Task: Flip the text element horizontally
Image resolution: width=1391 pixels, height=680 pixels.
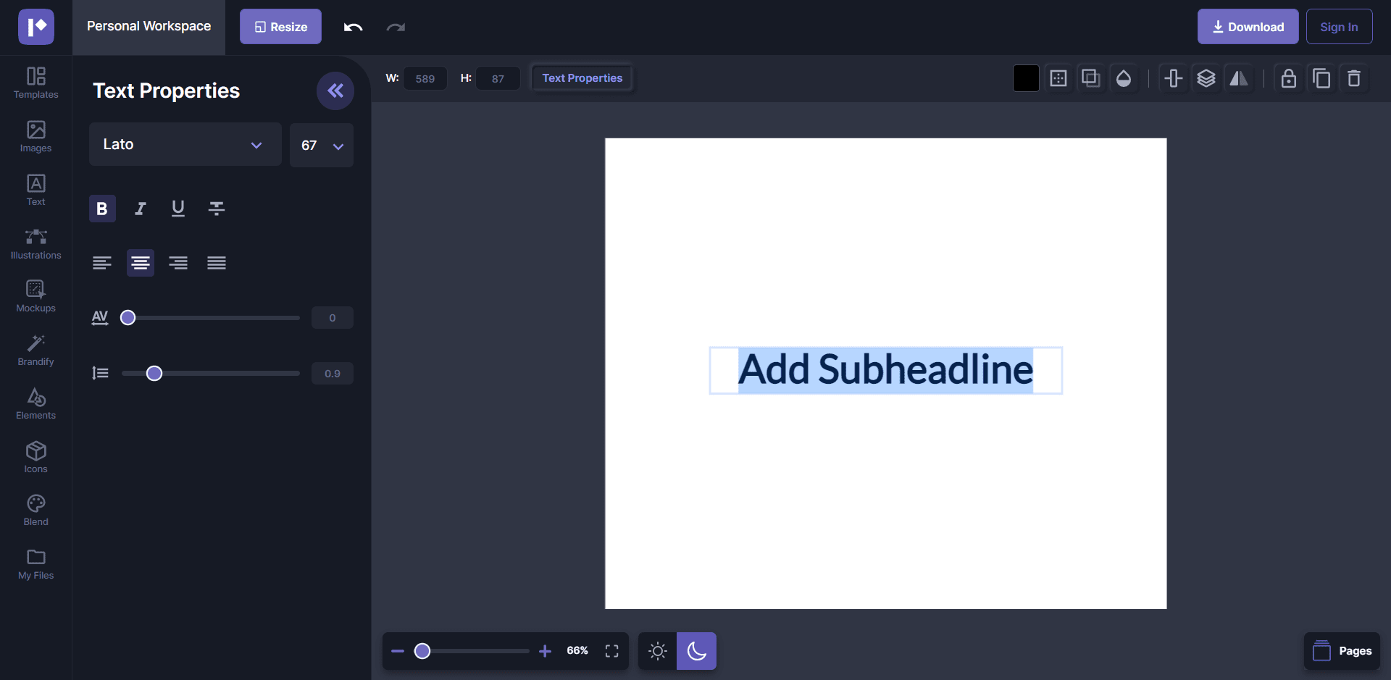Action: tap(1239, 78)
